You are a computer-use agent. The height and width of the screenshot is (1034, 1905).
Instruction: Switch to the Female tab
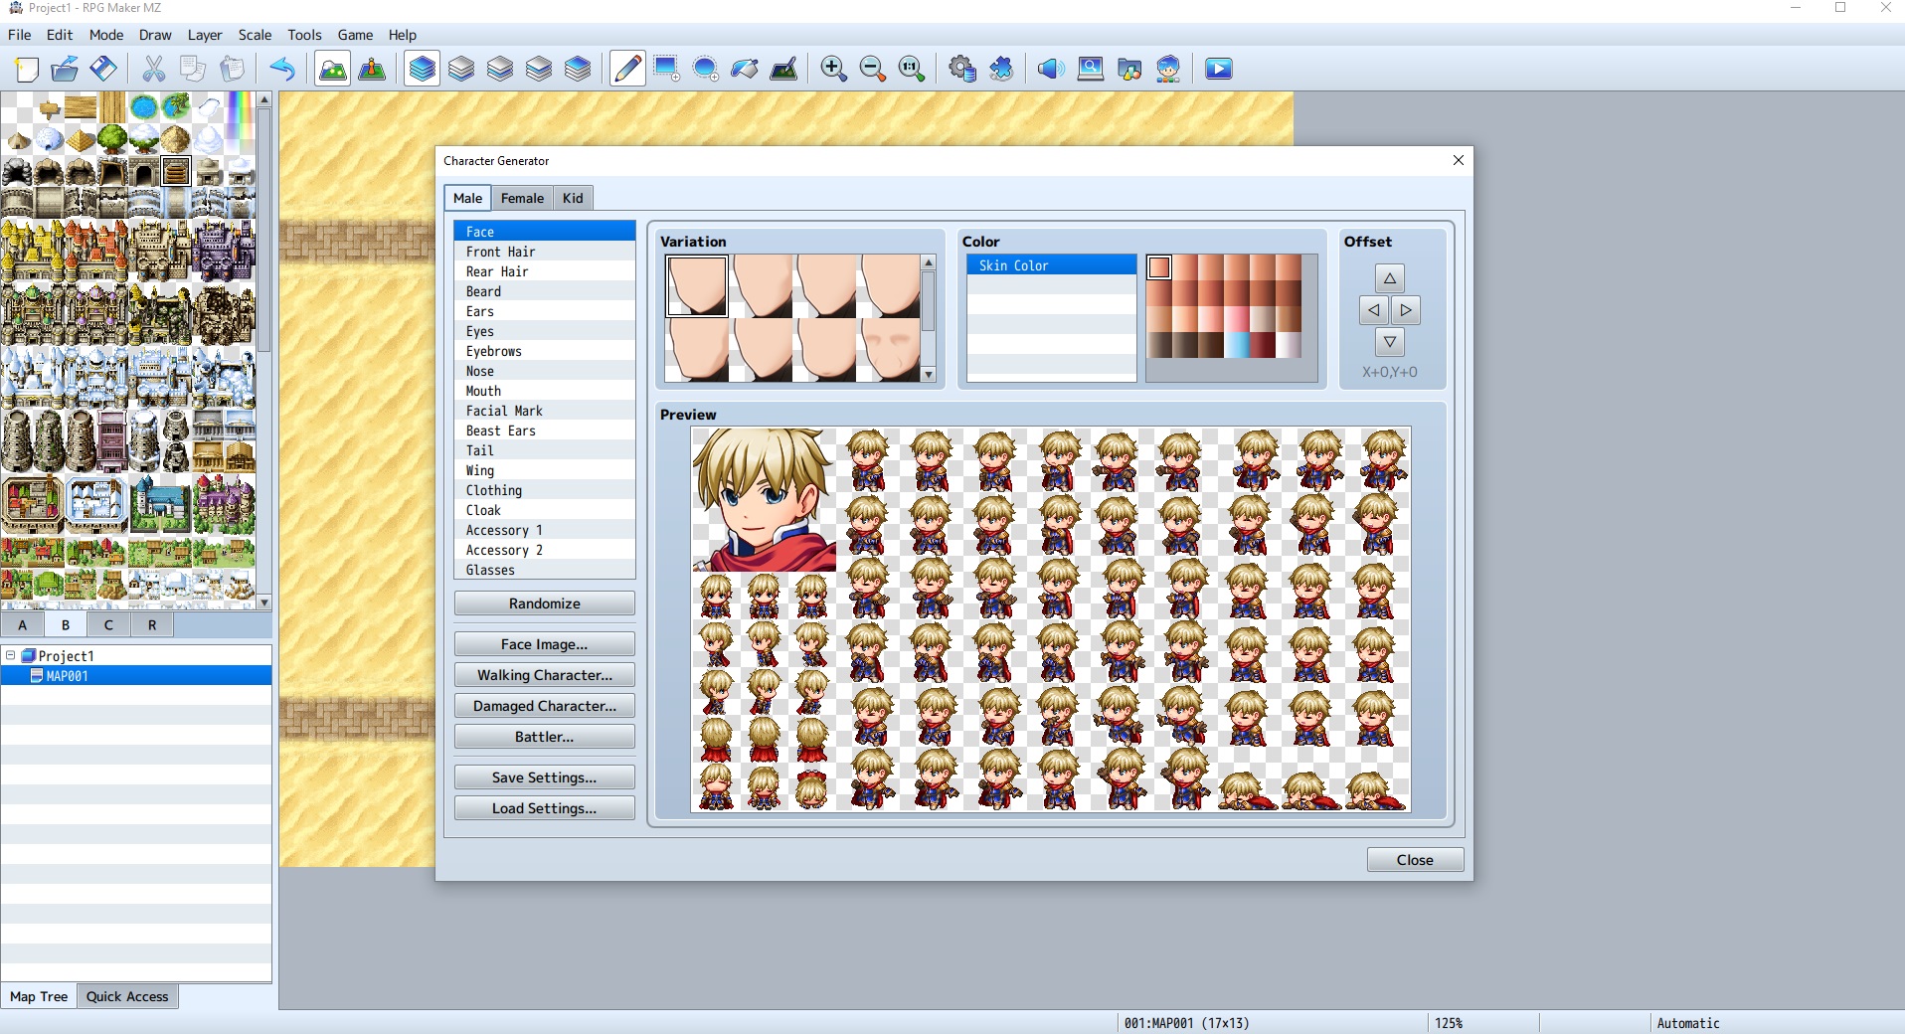click(522, 198)
